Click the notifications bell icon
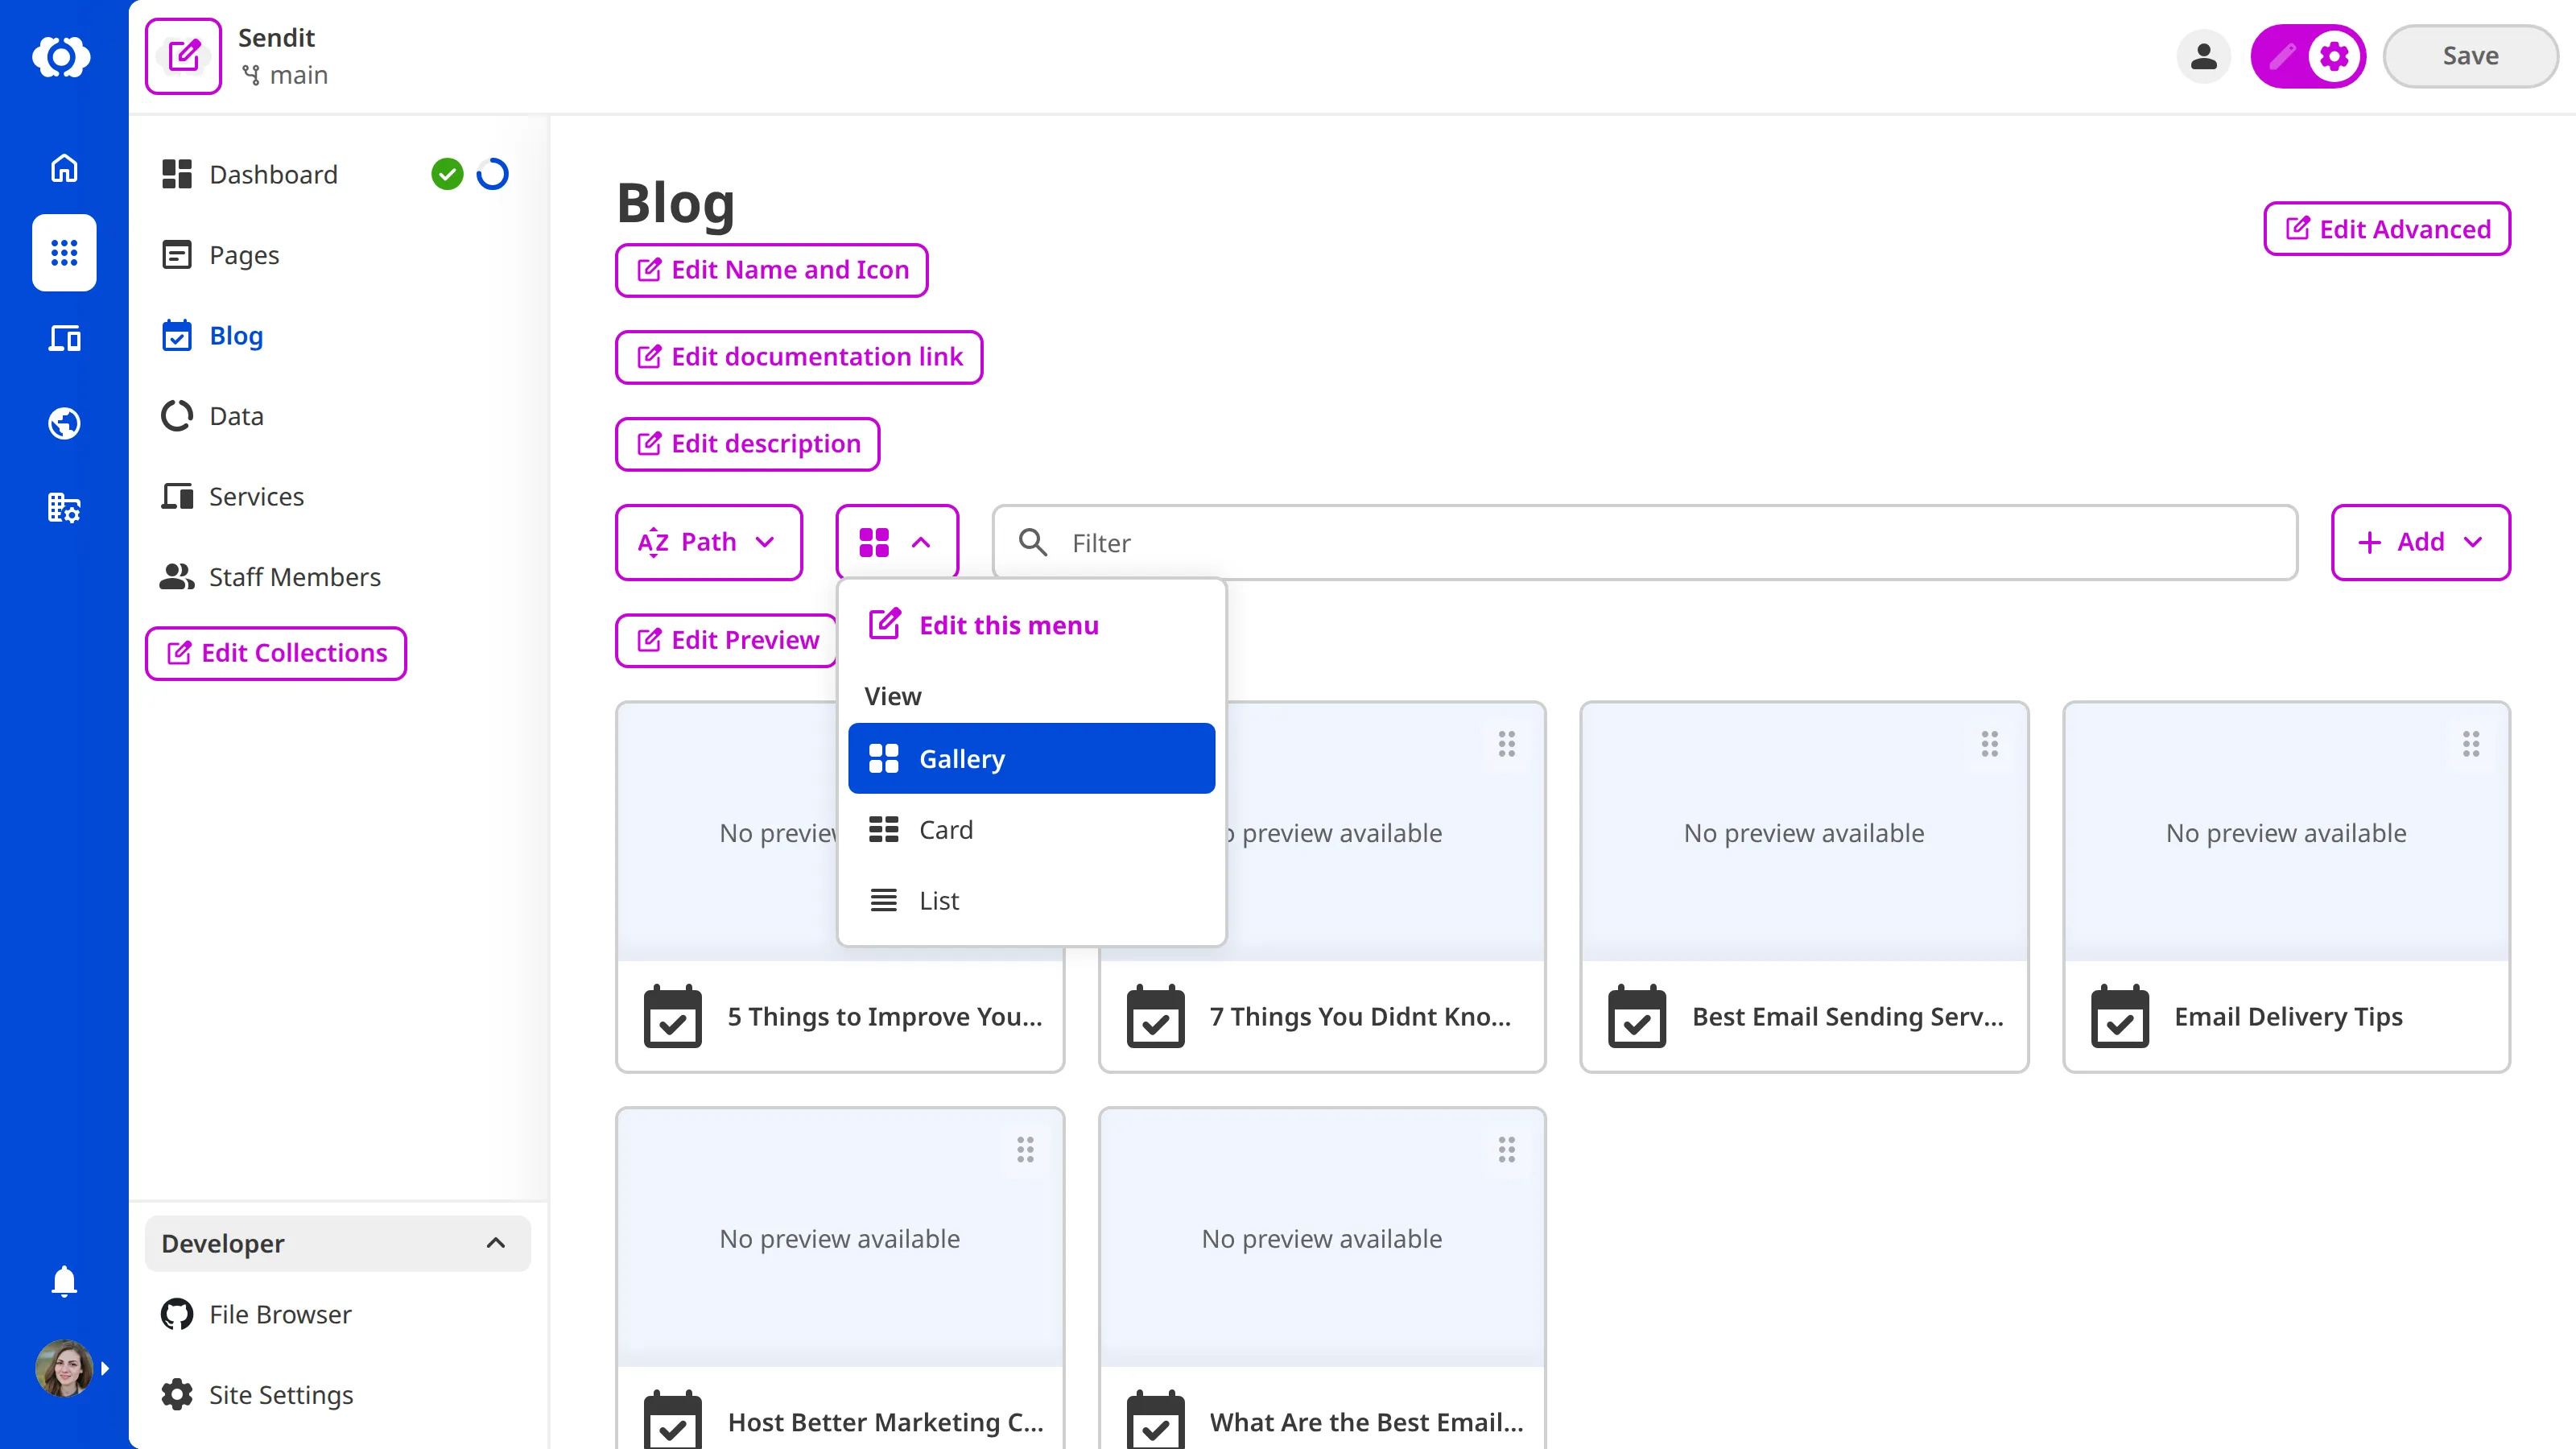The image size is (2576, 1449). (63, 1281)
